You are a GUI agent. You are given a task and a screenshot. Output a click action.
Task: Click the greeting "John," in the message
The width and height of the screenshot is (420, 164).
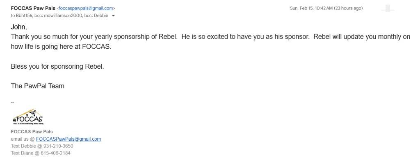point(19,27)
